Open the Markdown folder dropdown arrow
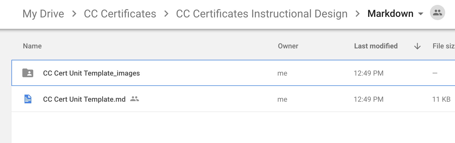 [x=421, y=14]
